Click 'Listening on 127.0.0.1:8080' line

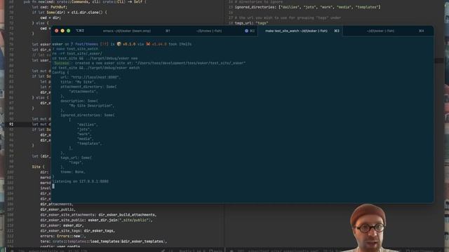(x=81, y=181)
